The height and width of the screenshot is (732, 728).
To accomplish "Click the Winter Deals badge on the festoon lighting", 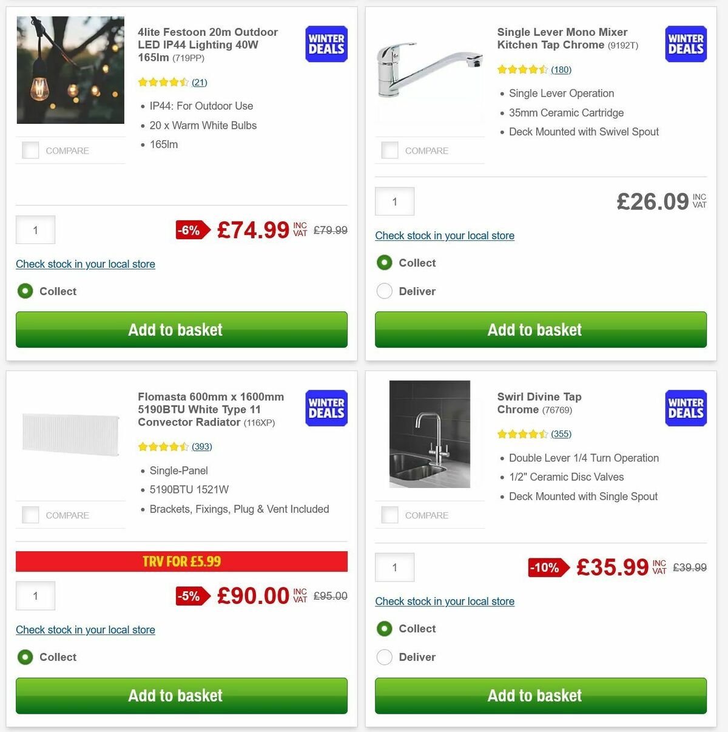I will pos(326,44).
